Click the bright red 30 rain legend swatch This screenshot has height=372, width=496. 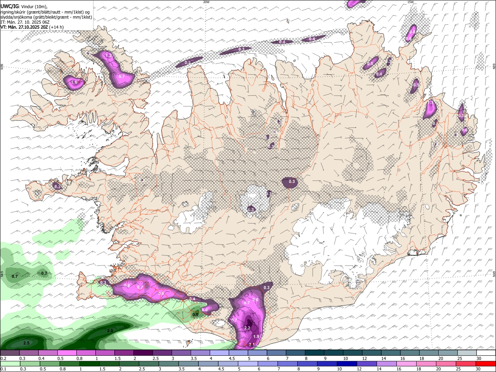486,363
